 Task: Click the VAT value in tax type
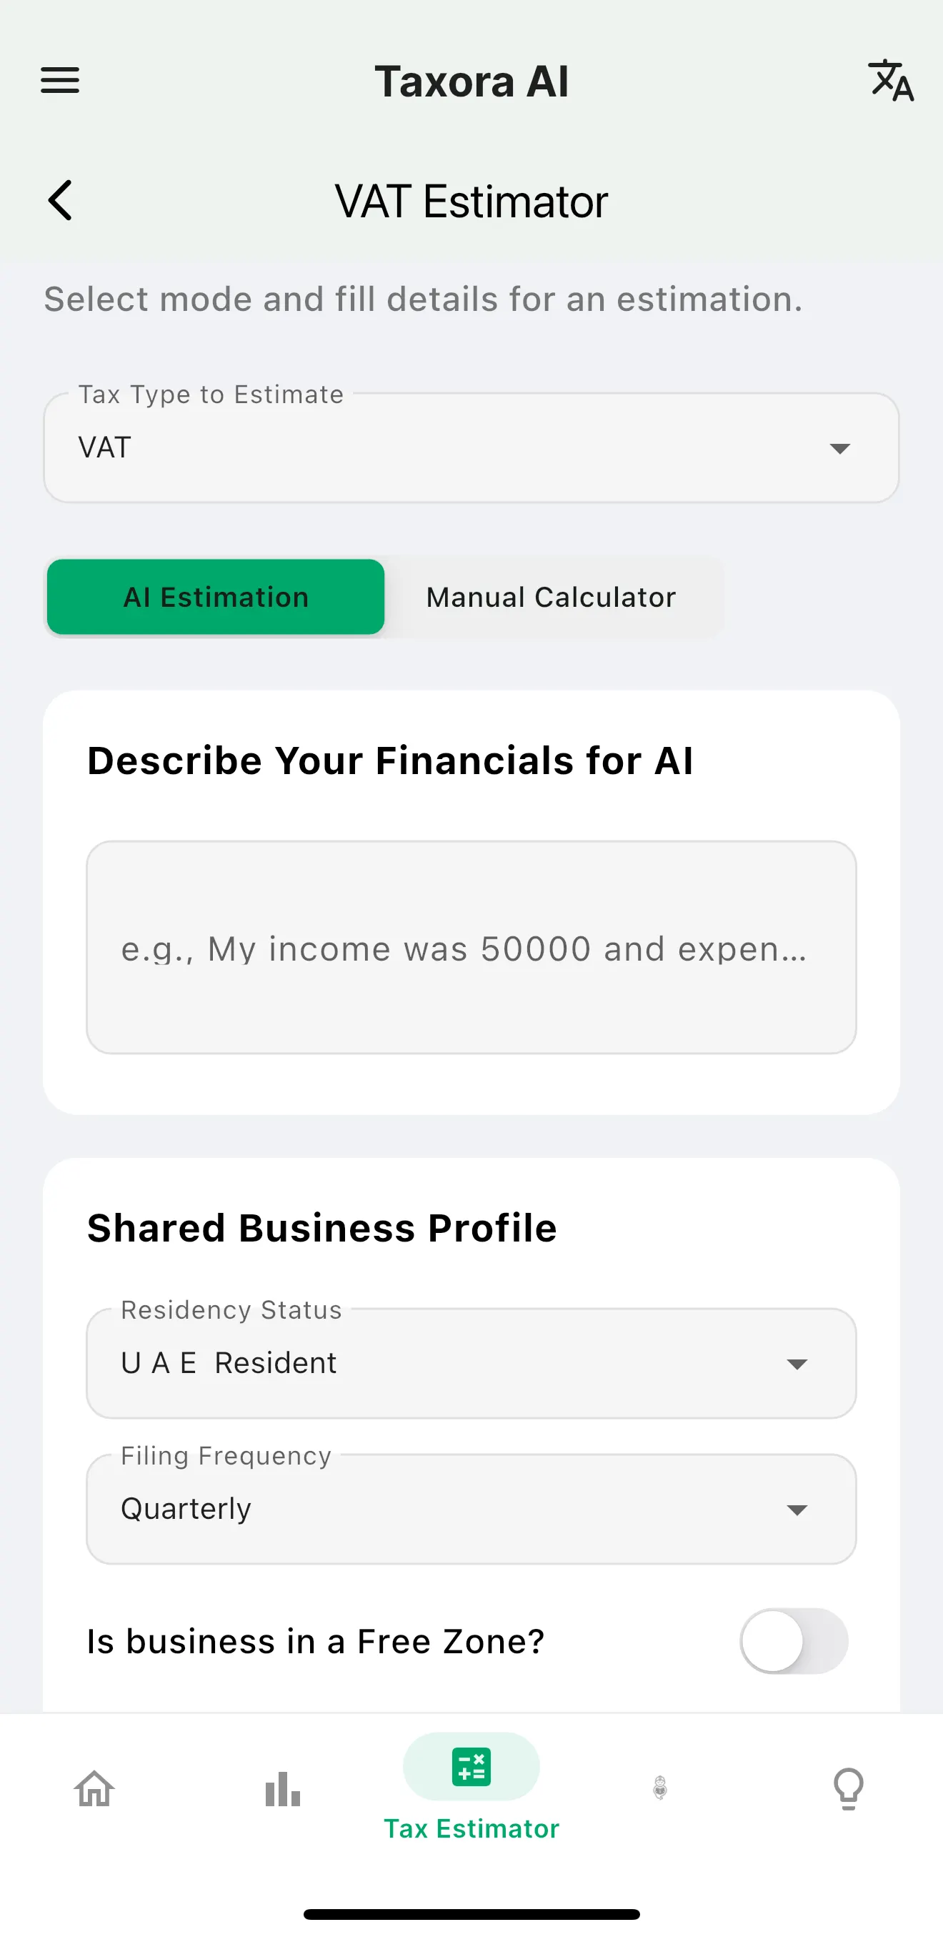pos(105,447)
